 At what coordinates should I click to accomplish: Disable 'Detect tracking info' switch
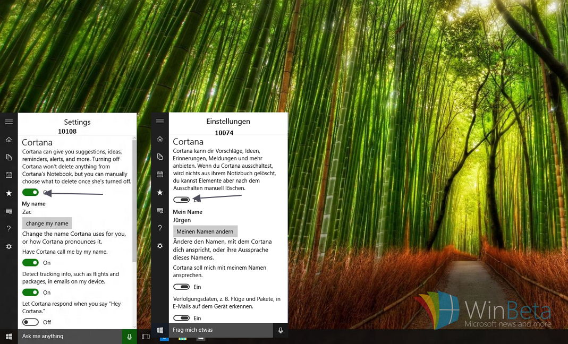click(30, 292)
